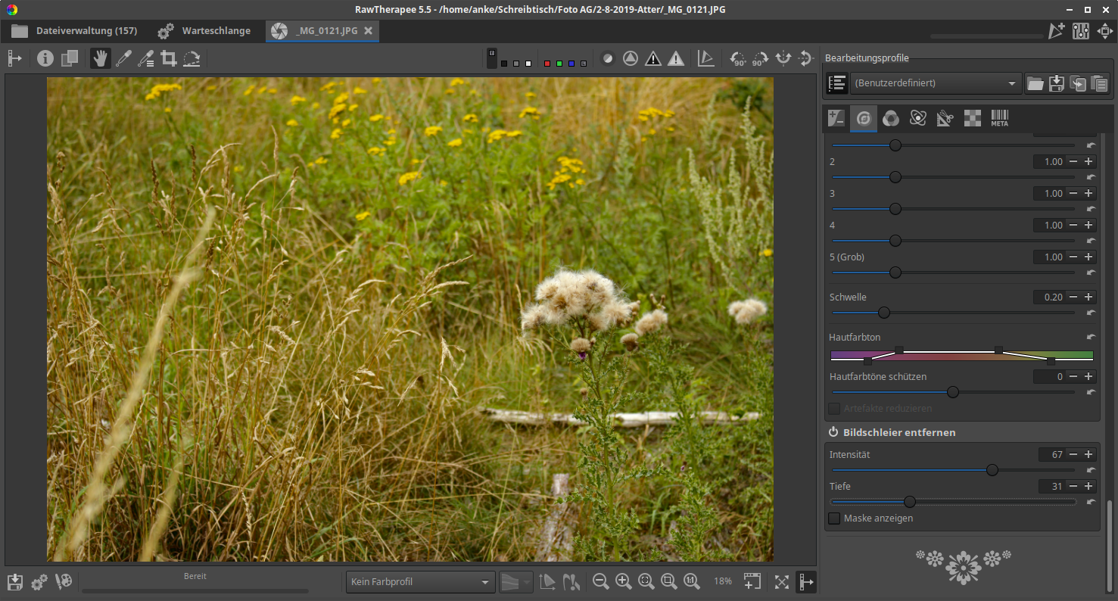The height and width of the screenshot is (601, 1118).
Task: Open the Kein Farbprofil dropdown
Action: coord(420,582)
